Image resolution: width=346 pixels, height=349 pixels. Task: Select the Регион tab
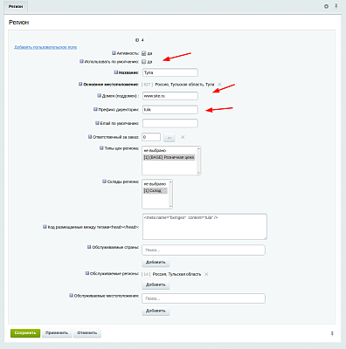pos(16,6)
